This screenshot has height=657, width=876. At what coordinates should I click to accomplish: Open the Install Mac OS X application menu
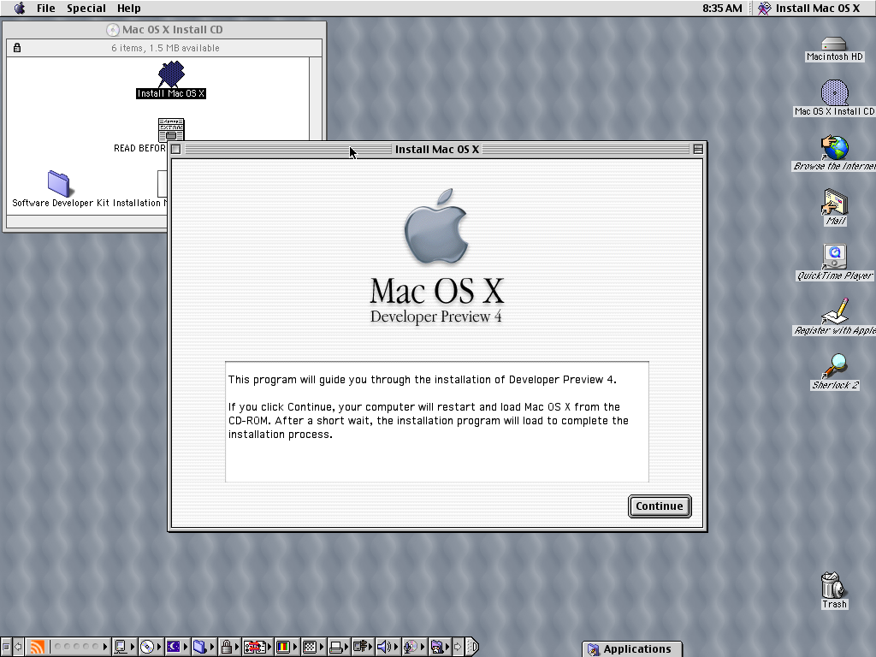810,8
